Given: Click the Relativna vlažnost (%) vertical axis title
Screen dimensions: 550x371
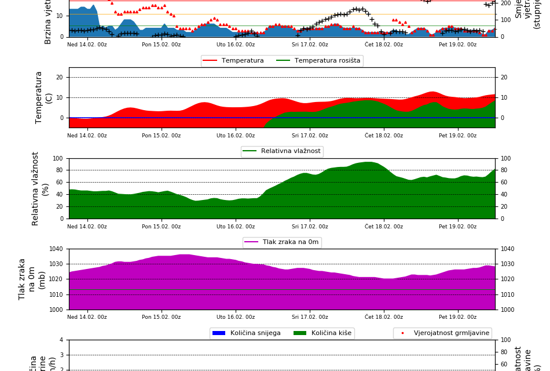Looking at the screenshot, I should pos(39,188).
